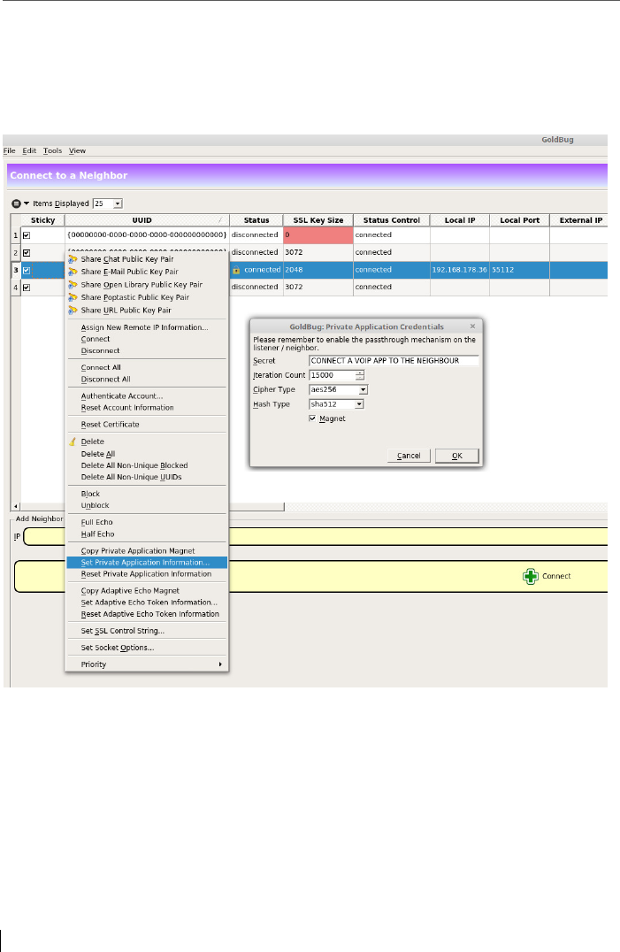Click the UUID column header
The height and width of the screenshot is (952, 620).
coord(147,220)
